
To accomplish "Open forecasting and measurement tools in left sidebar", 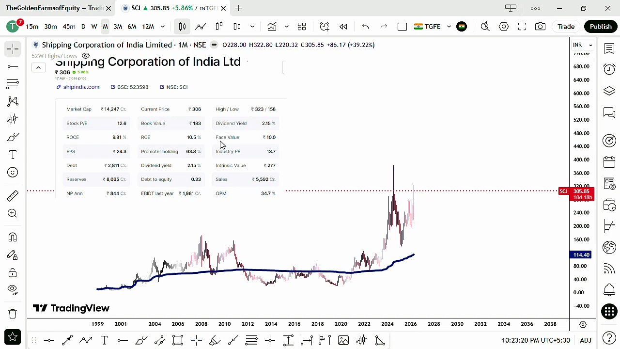I will [x=13, y=119].
